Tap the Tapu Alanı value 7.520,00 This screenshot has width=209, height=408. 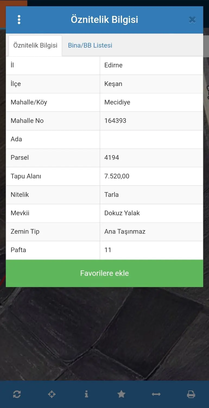tap(117, 176)
